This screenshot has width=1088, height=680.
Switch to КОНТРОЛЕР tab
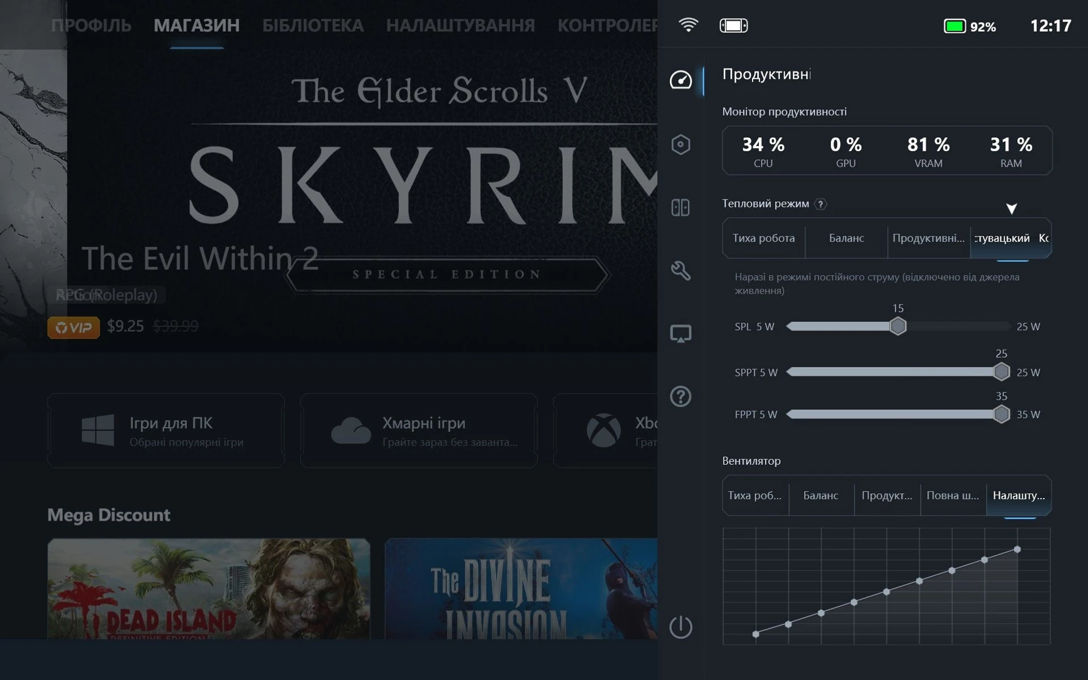(607, 25)
